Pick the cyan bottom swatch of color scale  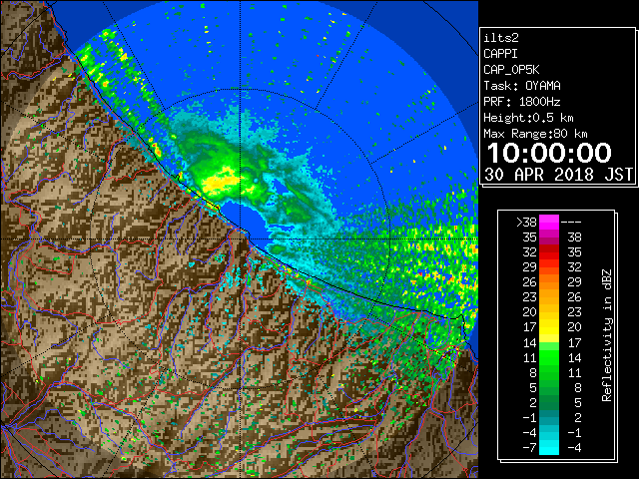point(549,448)
